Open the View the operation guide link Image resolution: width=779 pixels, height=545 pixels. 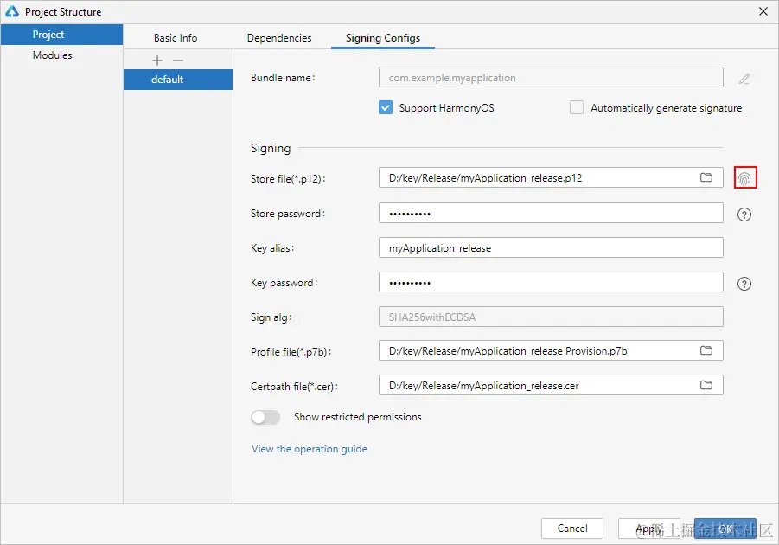[x=310, y=449]
